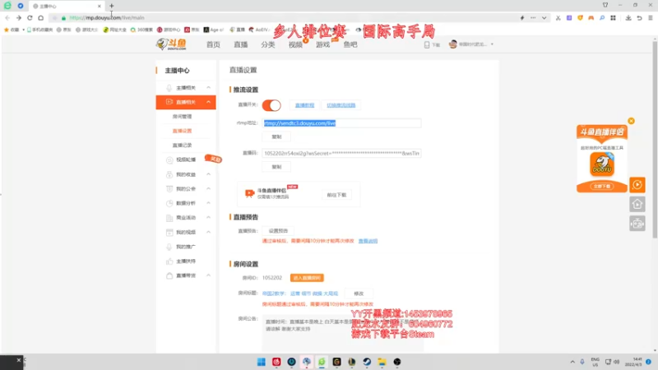Screen dimensions: 658x370
Task: Open the 鱼吧 nav item
Action: tap(350, 44)
